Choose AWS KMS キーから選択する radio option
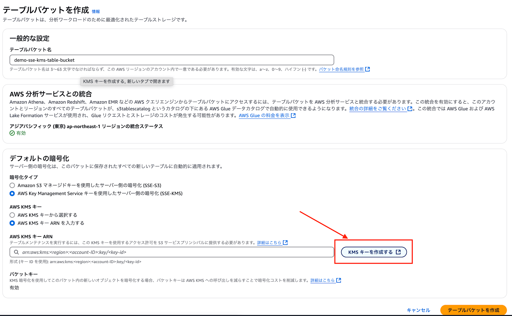Viewport: 512px width, 316px height. [12, 215]
